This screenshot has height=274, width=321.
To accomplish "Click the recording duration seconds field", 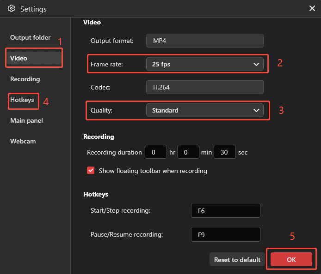I will (225, 152).
